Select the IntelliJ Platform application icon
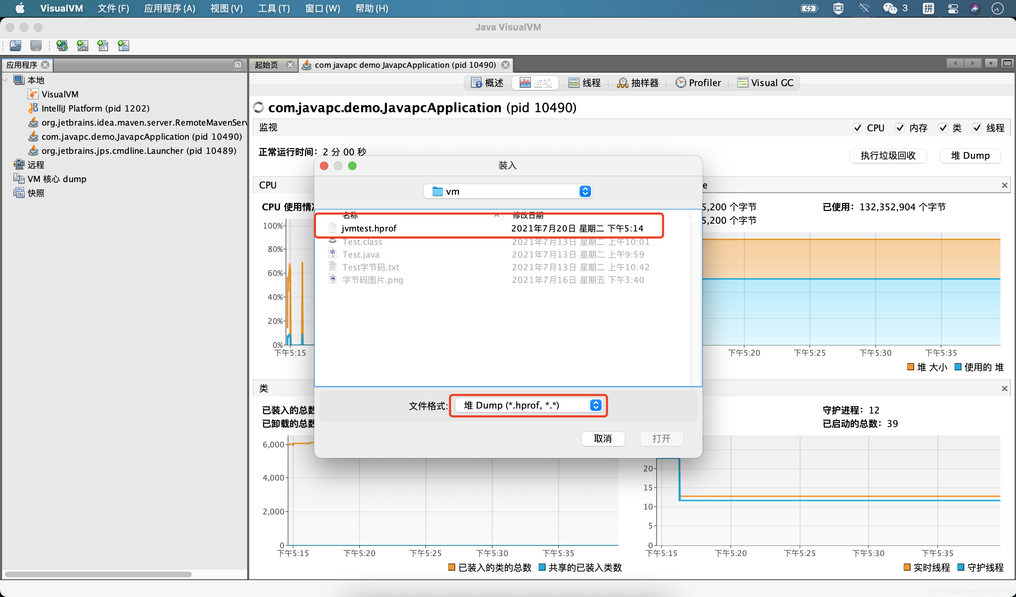 click(33, 108)
